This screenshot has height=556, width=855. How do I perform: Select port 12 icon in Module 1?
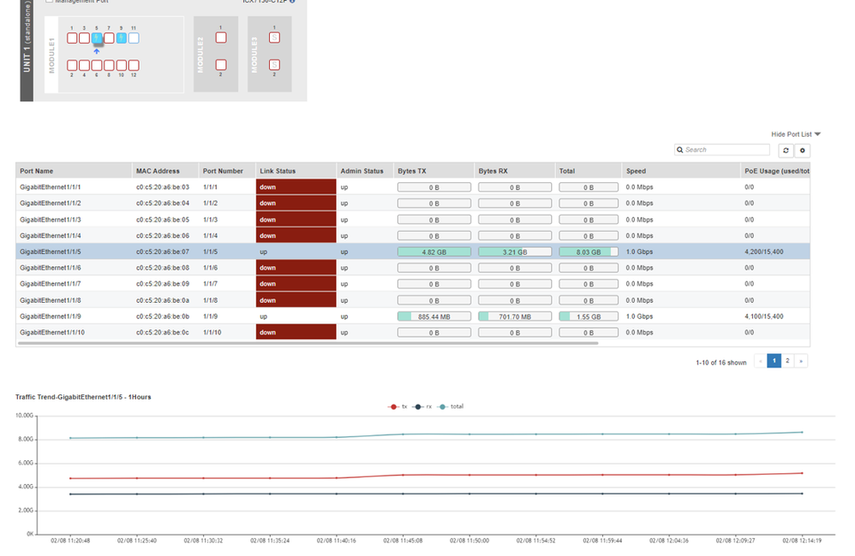[x=134, y=65]
